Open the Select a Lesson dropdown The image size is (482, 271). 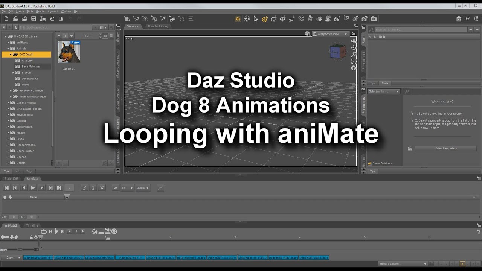pos(403,264)
